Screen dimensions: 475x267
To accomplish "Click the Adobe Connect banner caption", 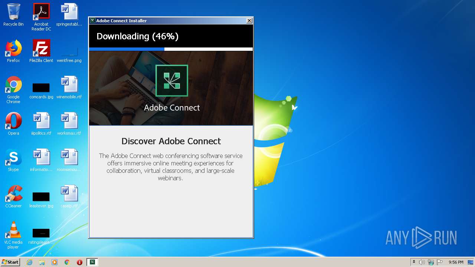I will point(172,108).
